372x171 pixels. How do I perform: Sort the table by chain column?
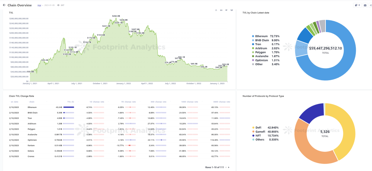pos(32,102)
